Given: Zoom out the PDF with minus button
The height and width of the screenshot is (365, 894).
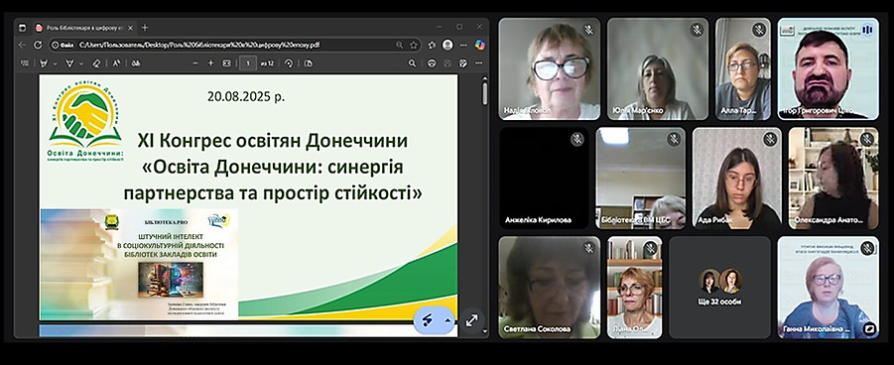Looking at the screenshot, I should click(x=195, y=63).
